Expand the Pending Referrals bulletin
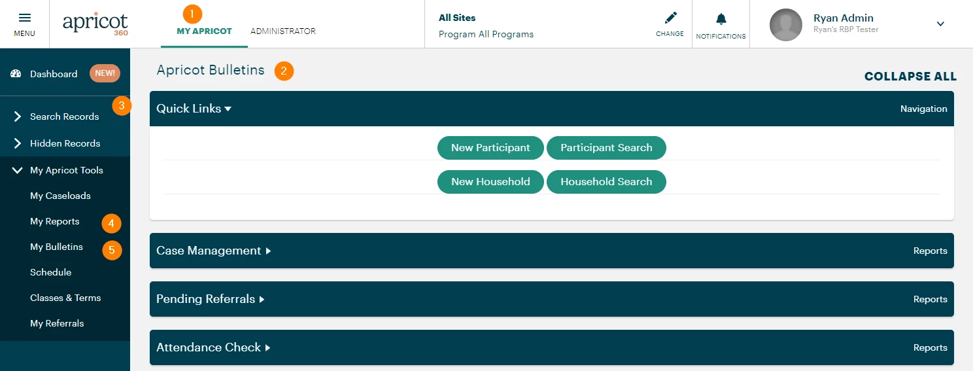The height and width of the screenshot is (371, 973). tap(210, 299)
